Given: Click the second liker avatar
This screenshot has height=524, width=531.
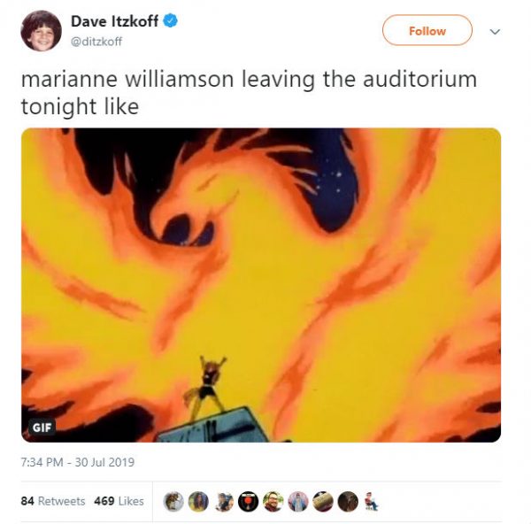Looking at the screenshot, I should 198,501.
